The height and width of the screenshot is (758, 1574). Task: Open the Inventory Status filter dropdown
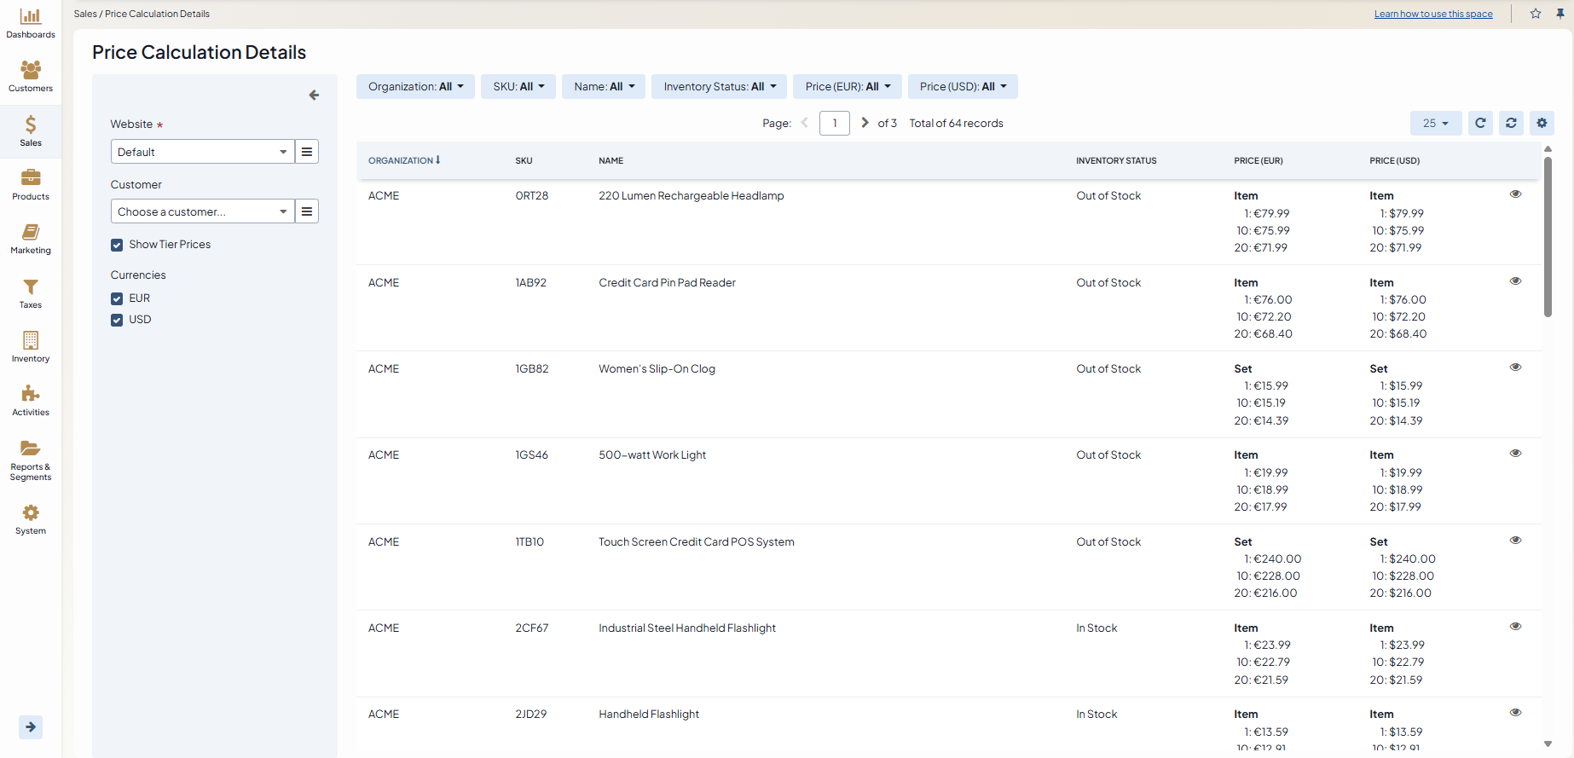point(720,87)
